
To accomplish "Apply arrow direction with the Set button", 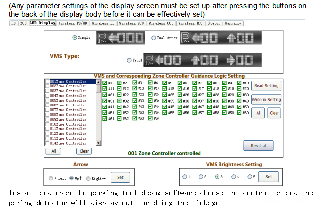I will tap(120, 178).
